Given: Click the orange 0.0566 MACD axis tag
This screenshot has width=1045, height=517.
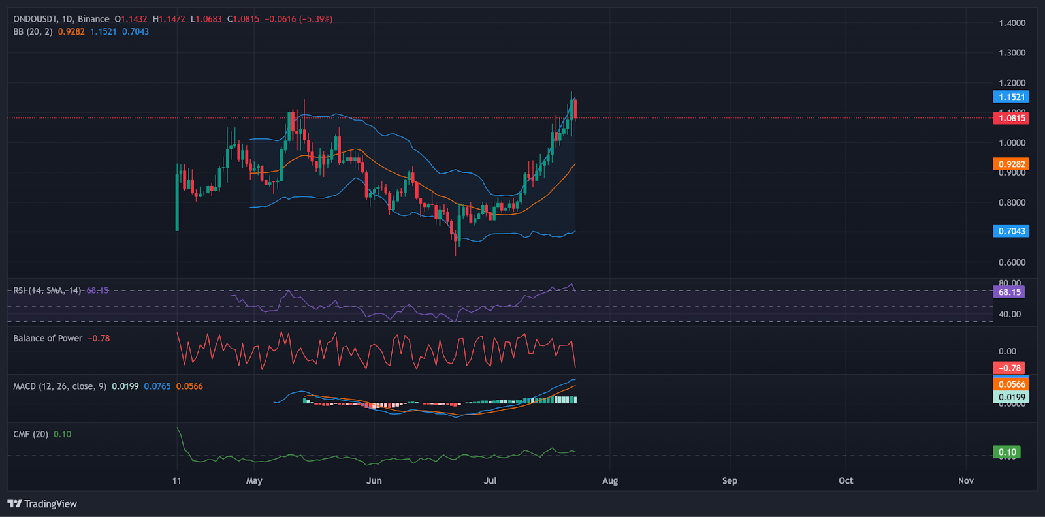Looking at the screenshot, I should (1011, 384).
